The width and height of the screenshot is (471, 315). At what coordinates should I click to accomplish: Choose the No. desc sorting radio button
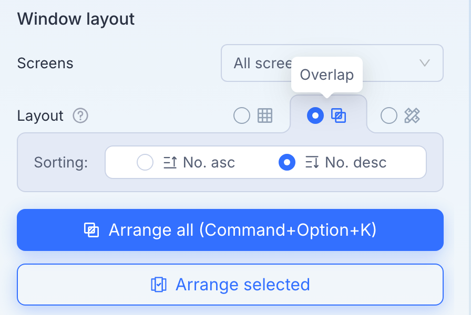point(287,162)
